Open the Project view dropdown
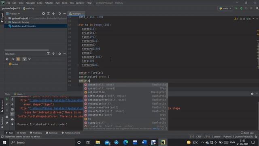Image resolution: width=259 pixels, height=146 pixels. point(13,14)
